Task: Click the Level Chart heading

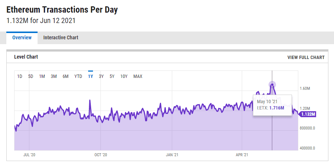Action: pyautogui.click(x=26, y=57)
